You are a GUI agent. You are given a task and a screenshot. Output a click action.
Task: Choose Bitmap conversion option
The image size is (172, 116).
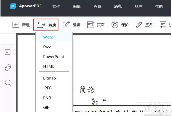(x=54, y=78)
